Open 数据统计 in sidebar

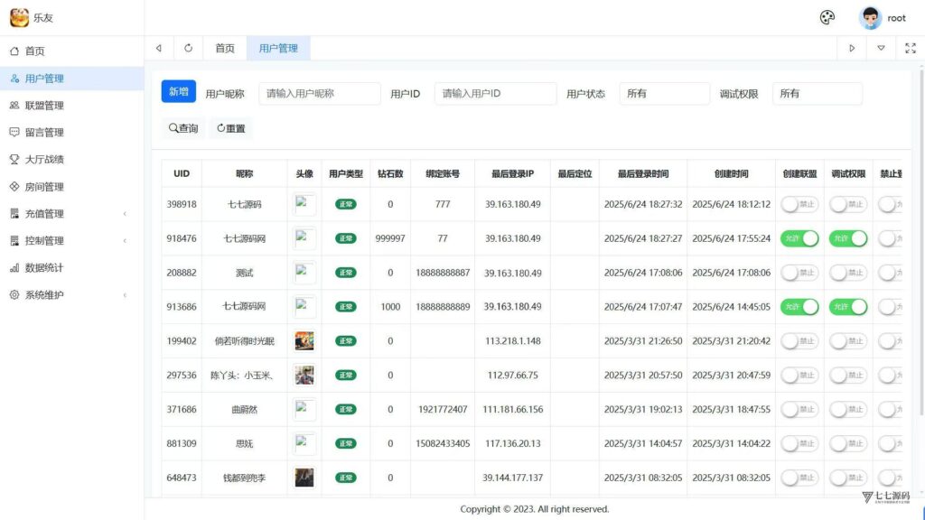[72, 267]
